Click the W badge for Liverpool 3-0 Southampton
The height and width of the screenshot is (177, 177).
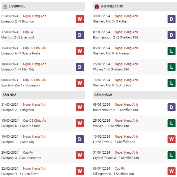pyautogui.click(x=80, y=155)
